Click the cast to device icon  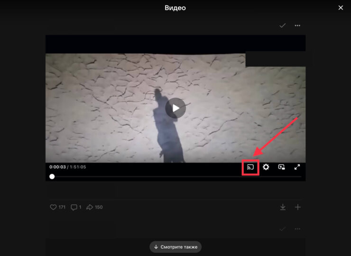pos(250,167)
